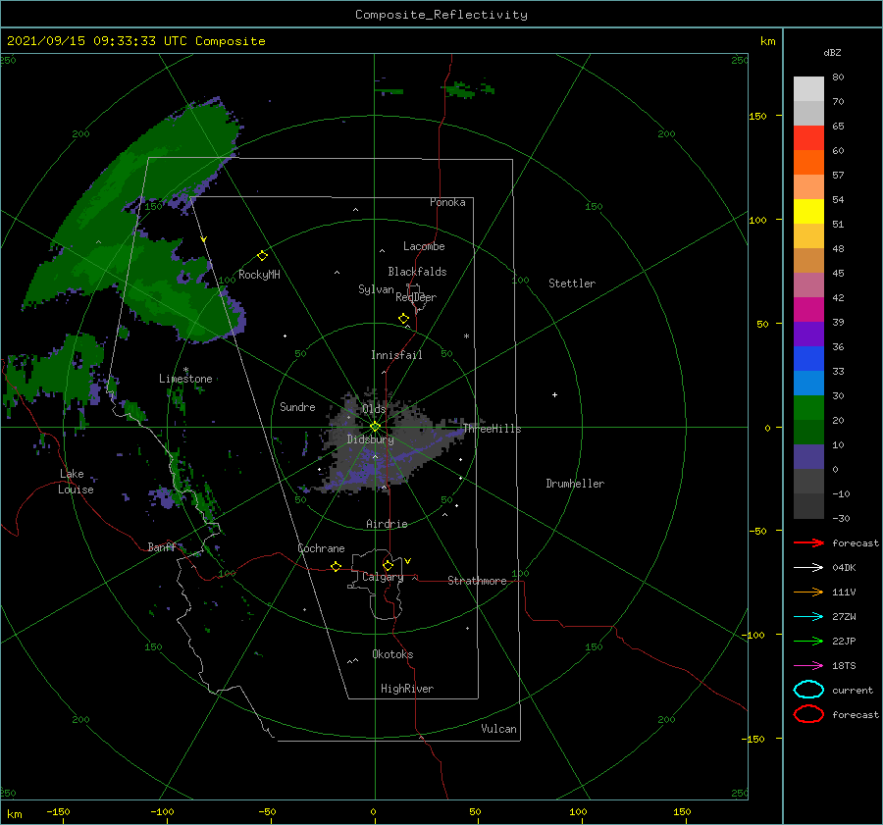This screenshot has height=825, width=883.
Task: Click the Vulcan label
Action: (x=498, y=728)
